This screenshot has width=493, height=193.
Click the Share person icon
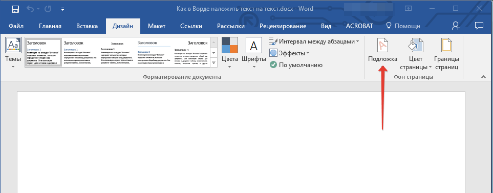coord(456,26)
